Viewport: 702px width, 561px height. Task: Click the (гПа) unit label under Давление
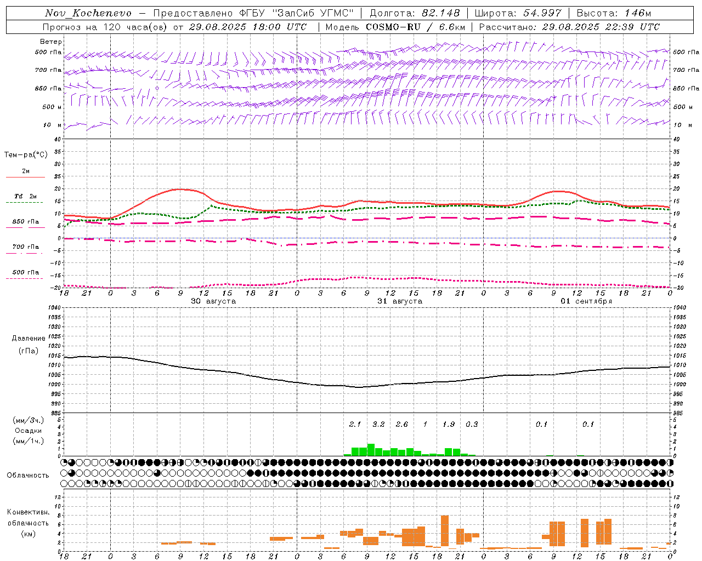pos(29,351)
